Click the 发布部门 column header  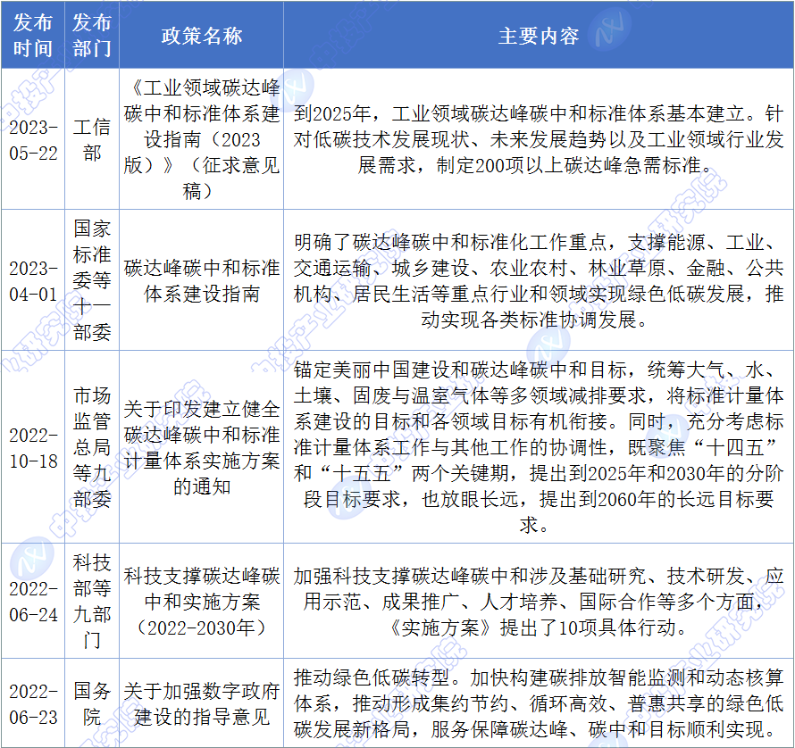tap(92, 36)
